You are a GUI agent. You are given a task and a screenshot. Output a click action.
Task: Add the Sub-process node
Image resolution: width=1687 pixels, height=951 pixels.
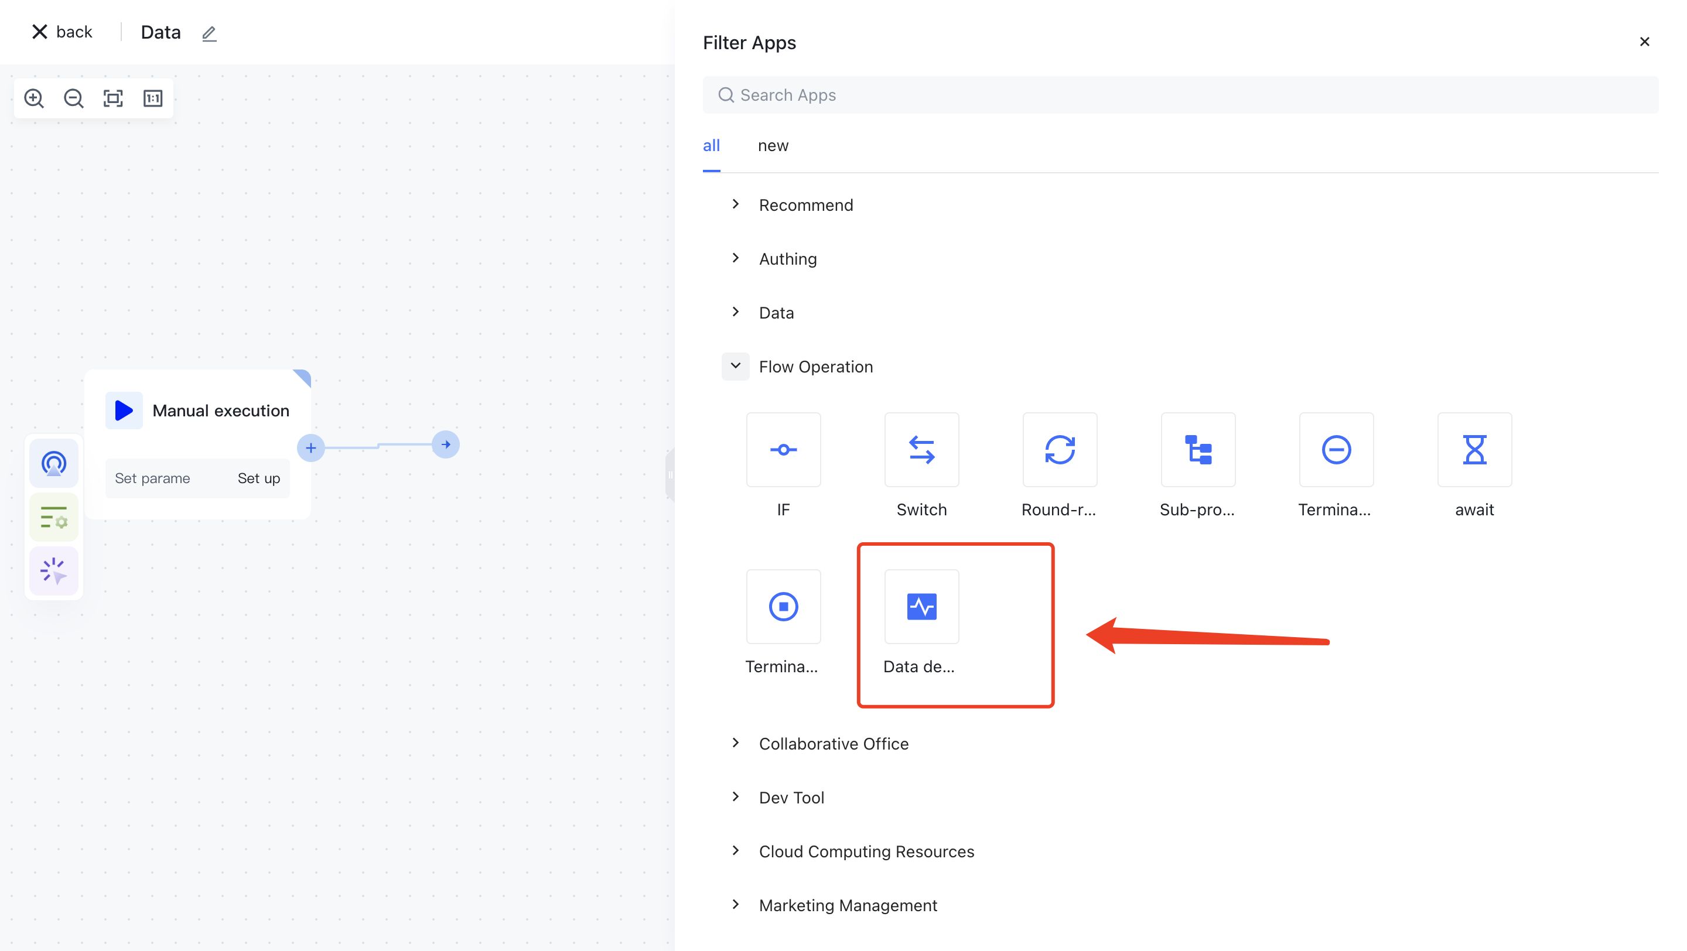tap(1198, 450)
